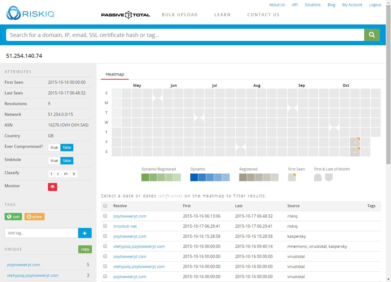
Task: Open vtehypoq.poytowweryt.com from mnemonic source row
Action: pos(139,246)
